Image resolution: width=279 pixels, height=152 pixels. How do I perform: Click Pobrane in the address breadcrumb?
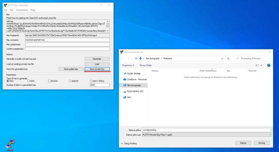[168, 58]
